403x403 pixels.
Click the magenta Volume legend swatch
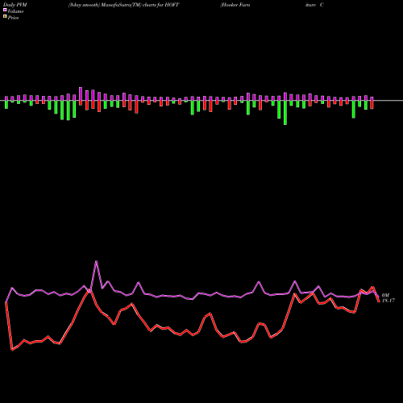coord(5,10)
